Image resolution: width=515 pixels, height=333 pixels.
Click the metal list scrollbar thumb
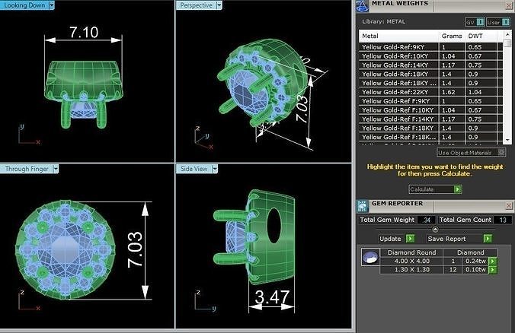pos(507,43)
